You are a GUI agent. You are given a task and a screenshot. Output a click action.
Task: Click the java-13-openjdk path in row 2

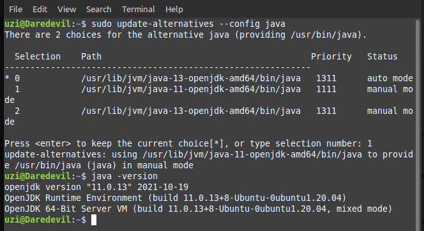pyautogui.click(x=191, y=111)
